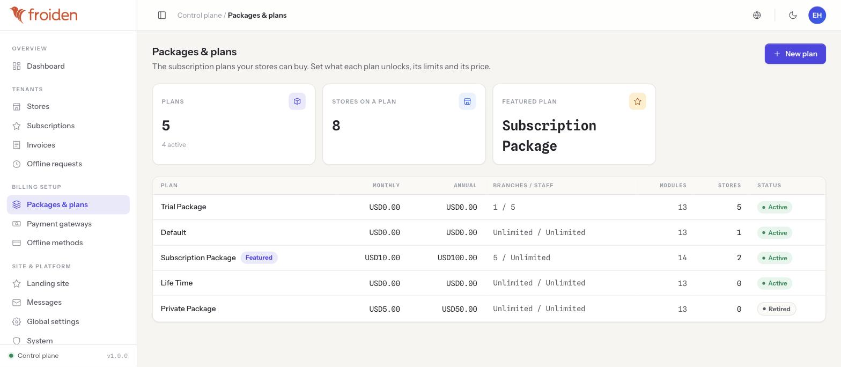Click USD50.00 annual price
841x367 pixels.
[x=460, y=309]
